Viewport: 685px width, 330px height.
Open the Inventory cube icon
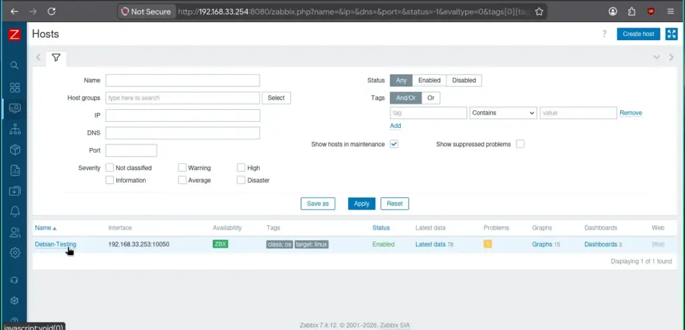point(15,150)
